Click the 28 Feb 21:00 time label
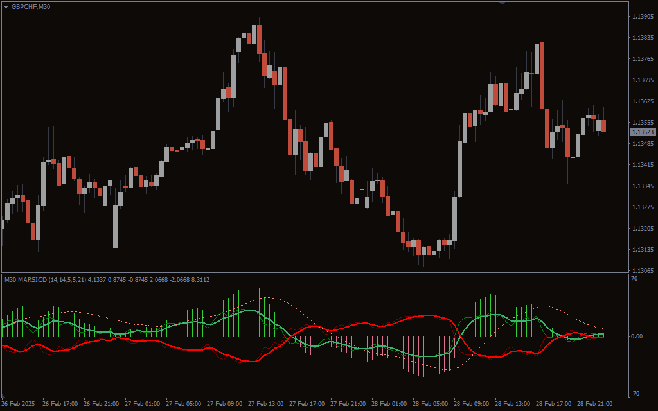The image size is (658, 411). coord(596,404)
